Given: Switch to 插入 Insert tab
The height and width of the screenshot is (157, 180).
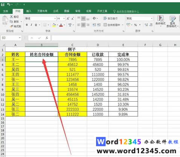Looking at the screenshot, I should coord(29,11).
